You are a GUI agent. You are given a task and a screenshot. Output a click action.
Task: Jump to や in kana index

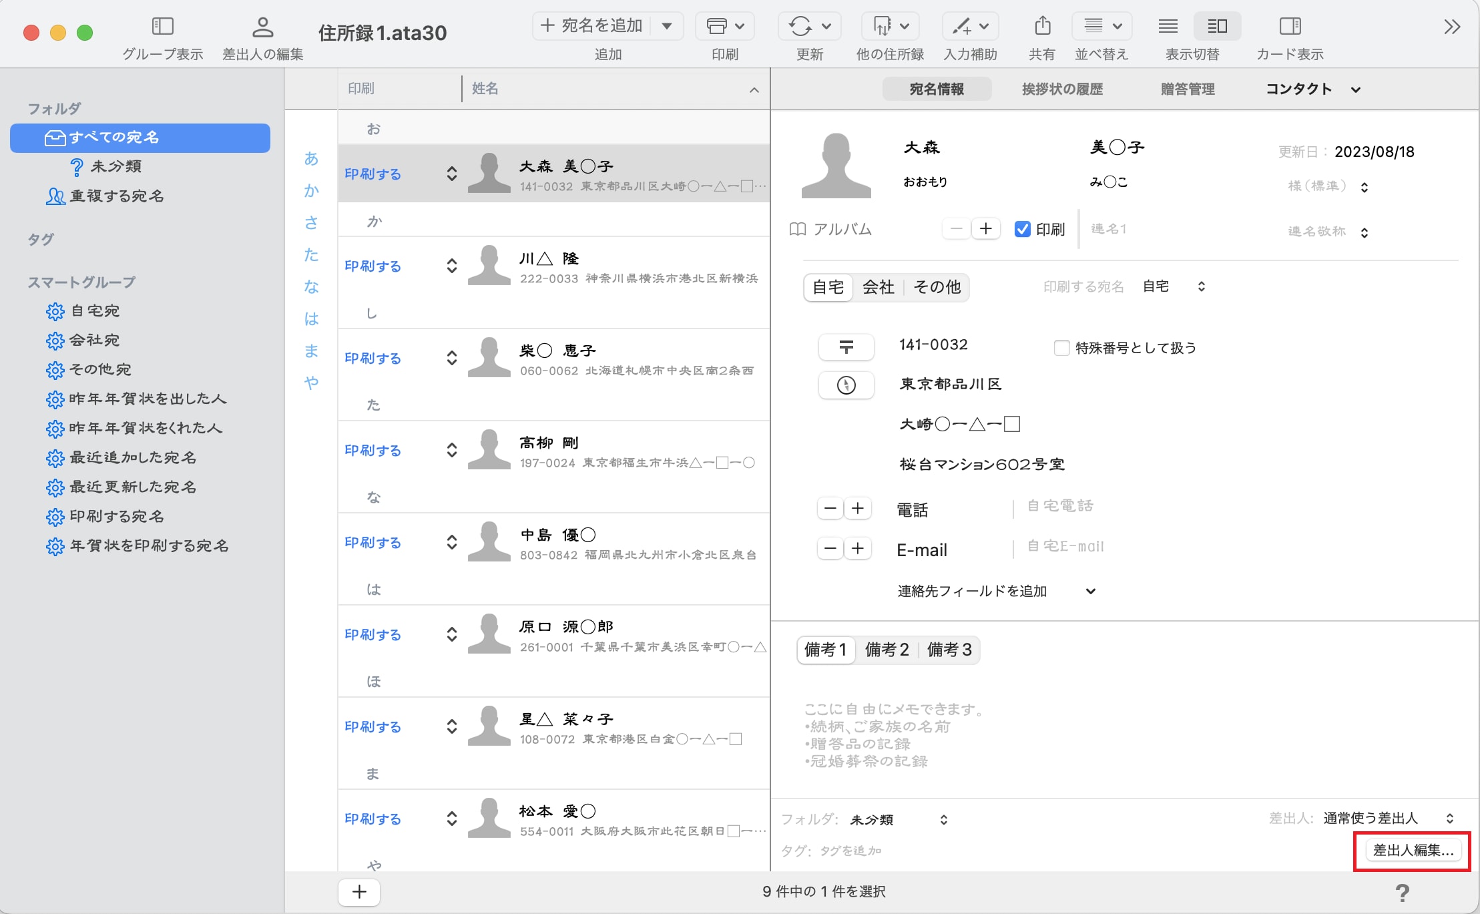pyautogui.click(x=311, y=383)
